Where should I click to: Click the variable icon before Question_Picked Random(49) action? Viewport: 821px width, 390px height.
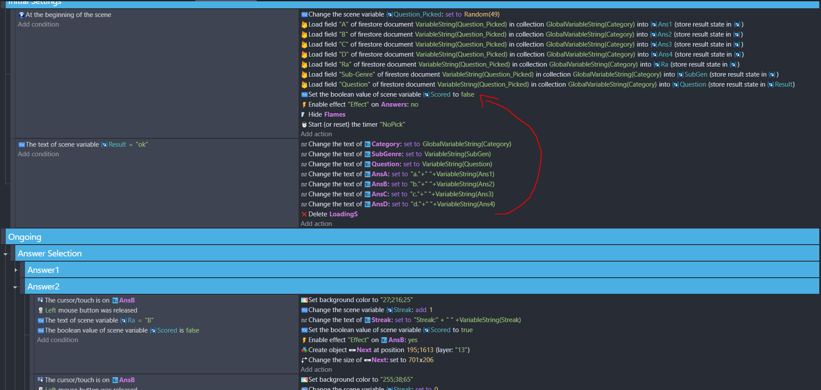click(304, 15)
